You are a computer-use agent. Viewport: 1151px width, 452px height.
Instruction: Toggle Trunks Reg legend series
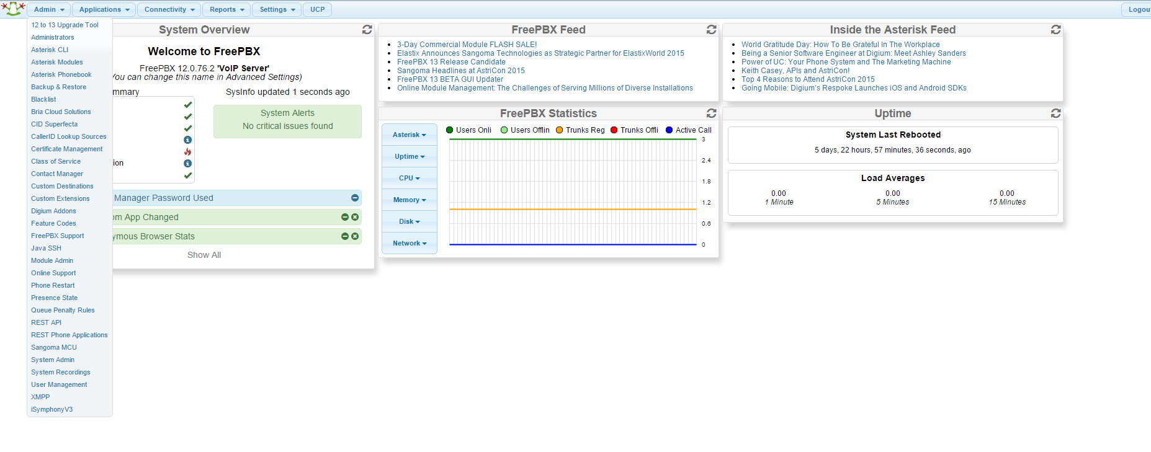[580, 130]
